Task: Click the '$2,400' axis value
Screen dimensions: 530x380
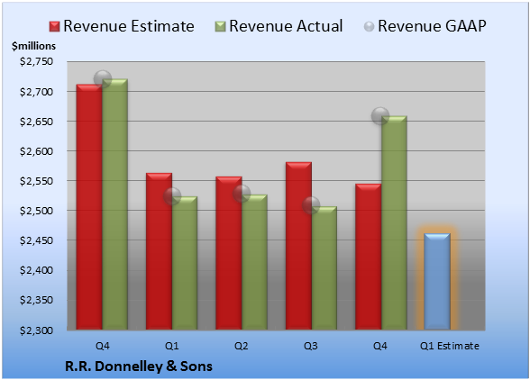Action: tap(36, 270)
